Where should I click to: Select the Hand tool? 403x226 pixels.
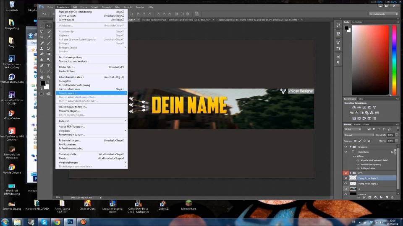click(x=42, y=77)
